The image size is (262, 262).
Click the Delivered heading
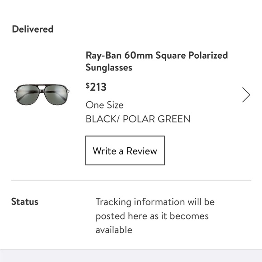point(33,29)
